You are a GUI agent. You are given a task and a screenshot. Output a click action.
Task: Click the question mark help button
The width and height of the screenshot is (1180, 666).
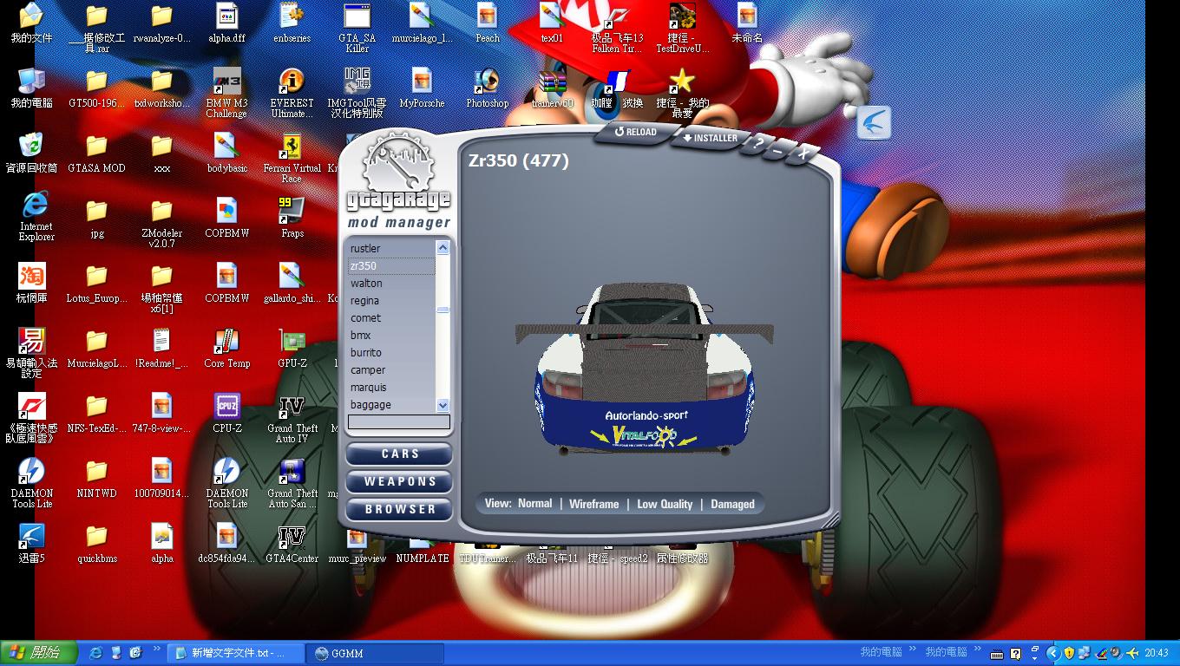point(758,145)
